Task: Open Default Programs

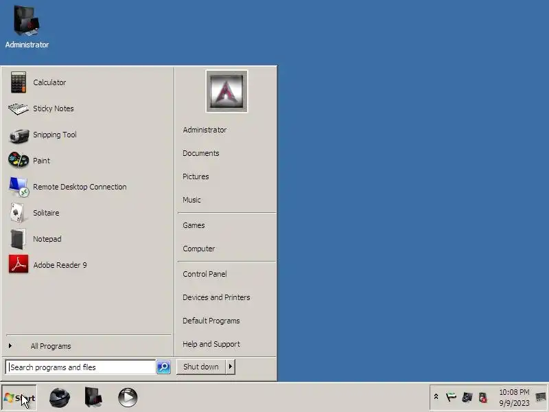Action: (211, 321)
